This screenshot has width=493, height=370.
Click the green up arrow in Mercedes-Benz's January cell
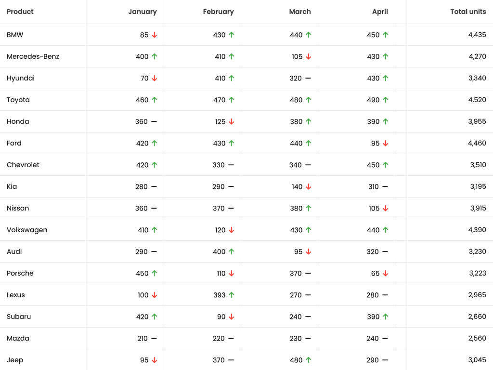pos(155,56)
